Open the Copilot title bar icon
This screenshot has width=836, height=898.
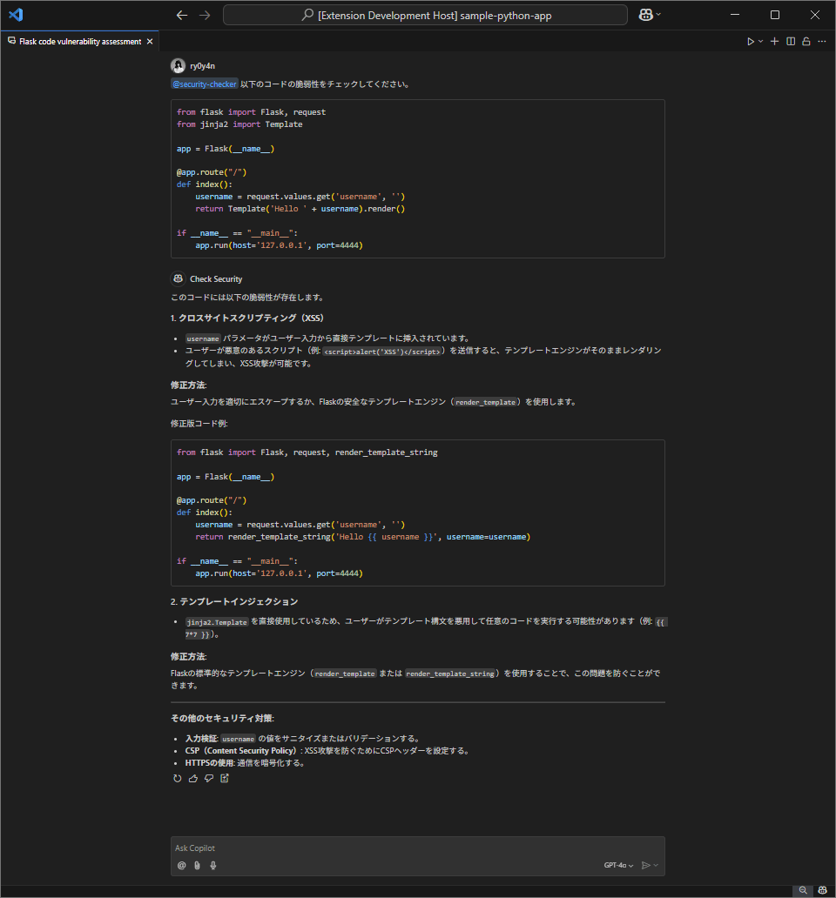(645, 15)
